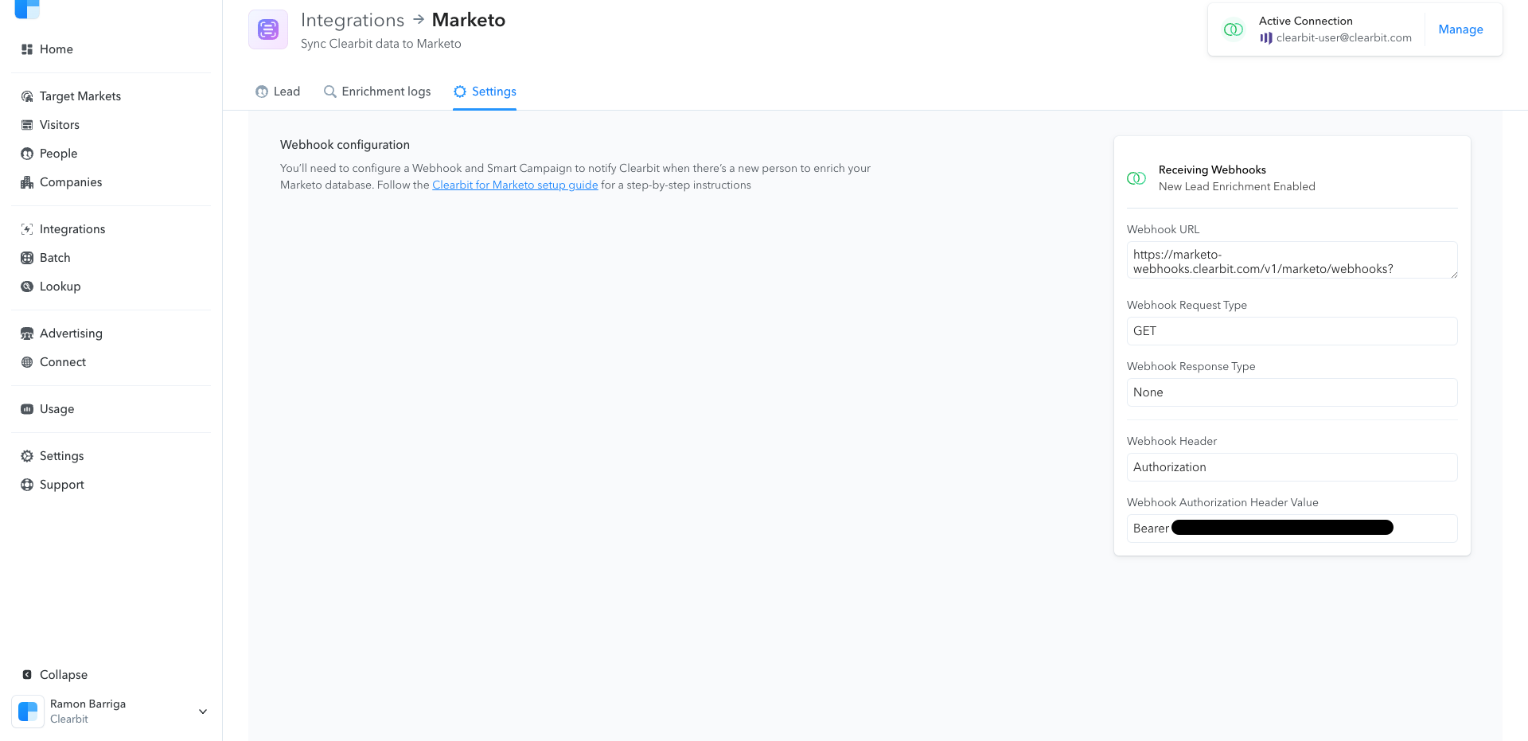Select the Settings tab
The image size is (1528, 741).
click(485, 92)
